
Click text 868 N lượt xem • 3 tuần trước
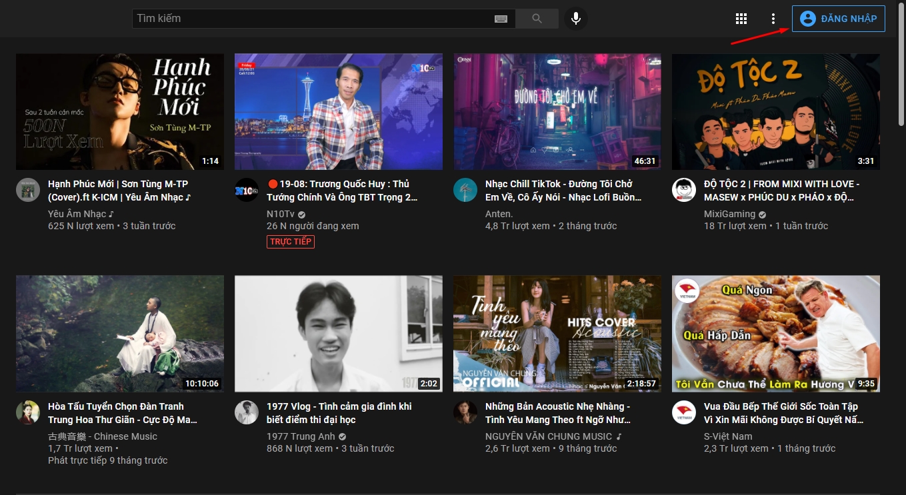(x=331, y=448)
